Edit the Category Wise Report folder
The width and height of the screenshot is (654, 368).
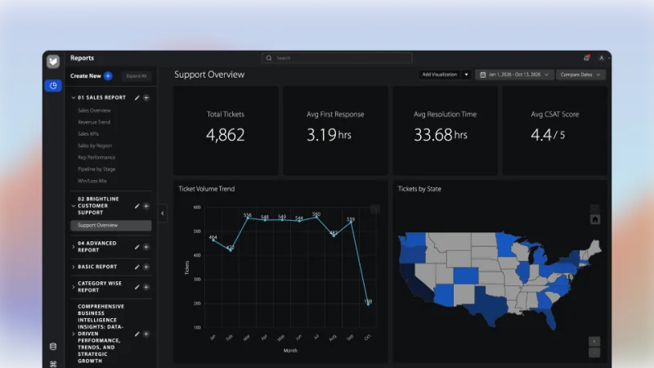point(137,287)
